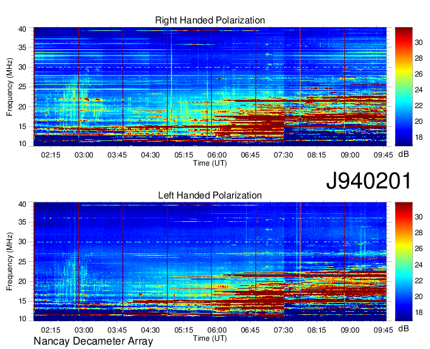Image resolution: width=430 pixels, height=349 pixels.
Task: Click the 20 MHz frequency tick on Left Handed plot
Action: click(x=22, y=281)
